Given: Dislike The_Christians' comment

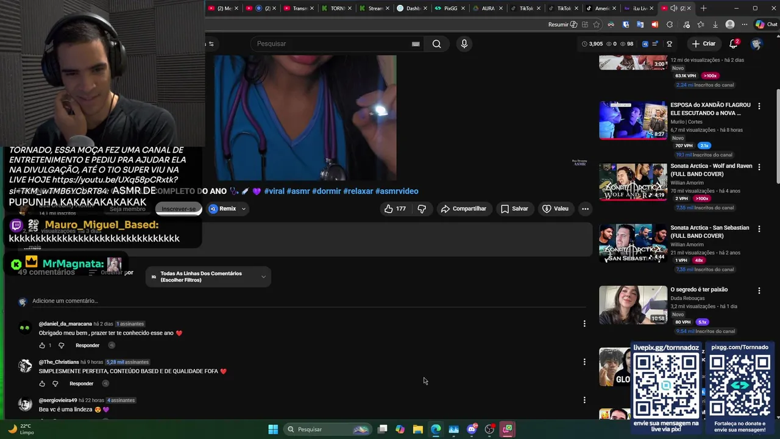Looking at the screenshot, I should (x=55, y=384).
